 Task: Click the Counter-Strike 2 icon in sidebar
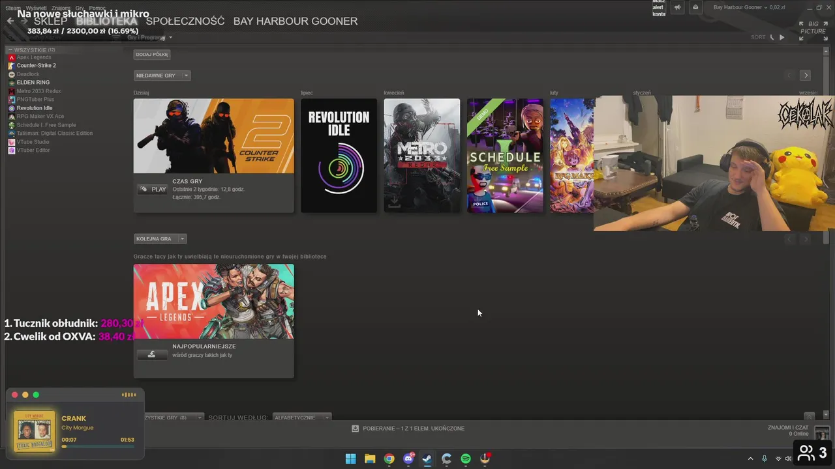tap(11, 66)
